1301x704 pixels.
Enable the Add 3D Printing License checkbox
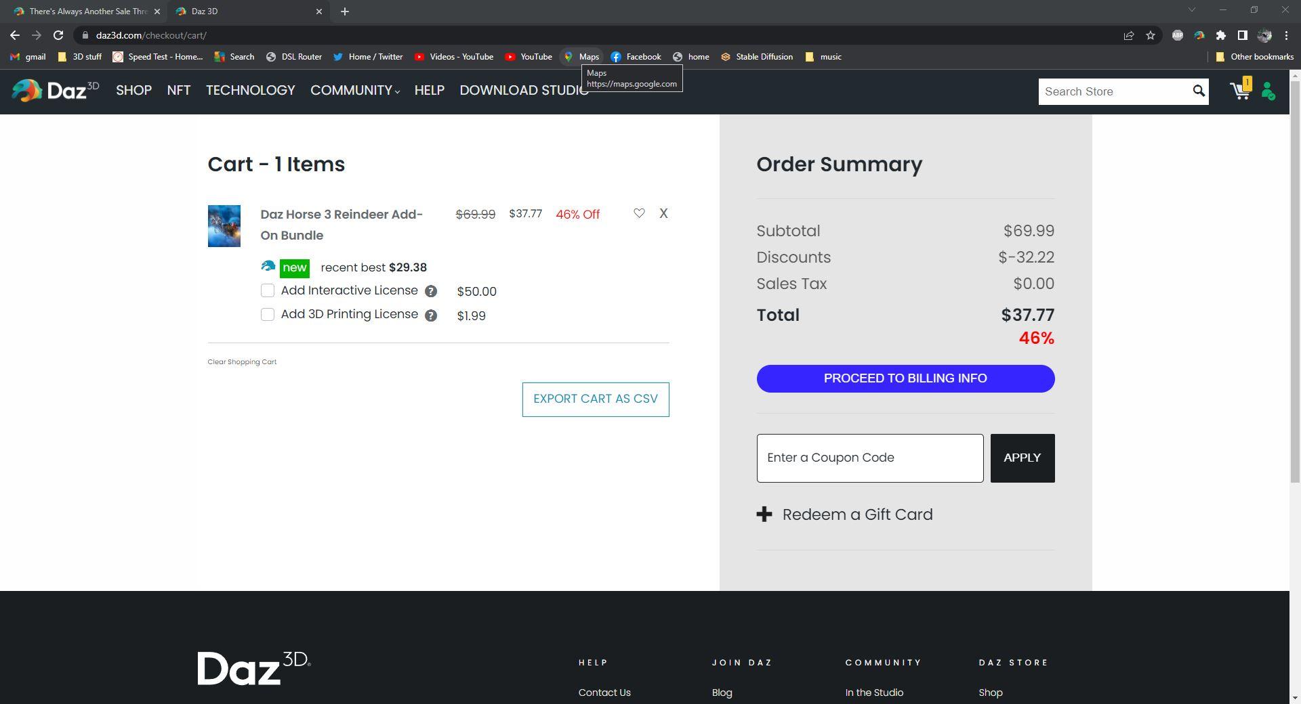268,315
